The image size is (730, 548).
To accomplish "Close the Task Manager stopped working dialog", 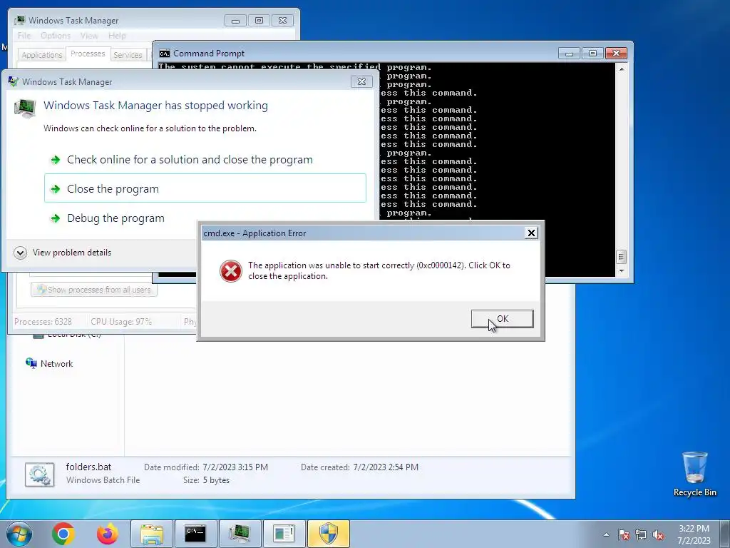I will pyautogui.click(x=361, y=81).
